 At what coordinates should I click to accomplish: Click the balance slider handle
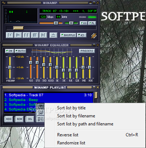pos(71,23)
